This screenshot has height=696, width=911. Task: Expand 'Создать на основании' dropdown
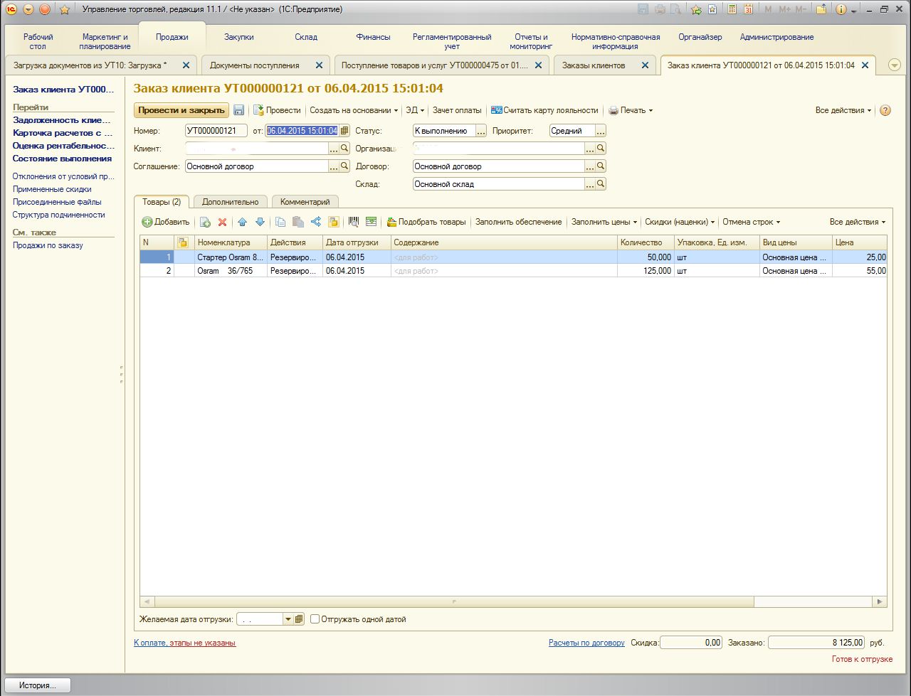354,110
